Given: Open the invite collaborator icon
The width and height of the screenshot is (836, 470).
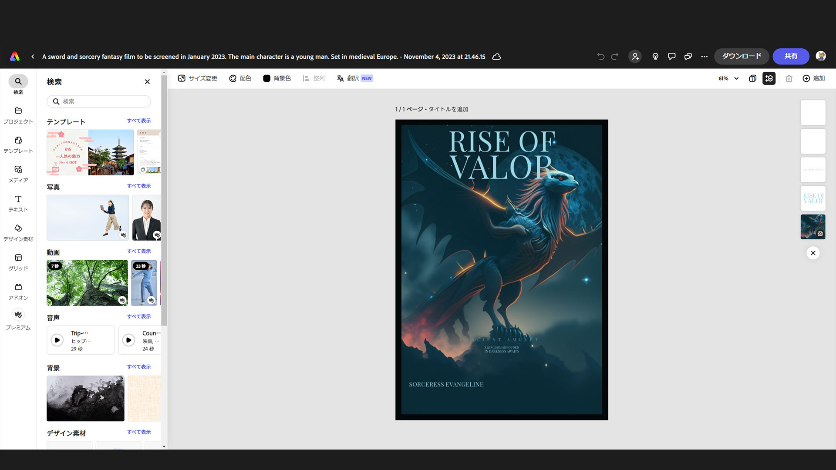Looking at the screenshot, I should click(635, 57).
